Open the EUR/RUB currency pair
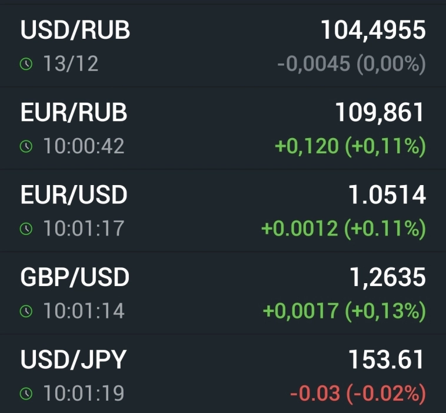Screen dimensions: 446x413 pyautogui.click(x=74, y=113)
